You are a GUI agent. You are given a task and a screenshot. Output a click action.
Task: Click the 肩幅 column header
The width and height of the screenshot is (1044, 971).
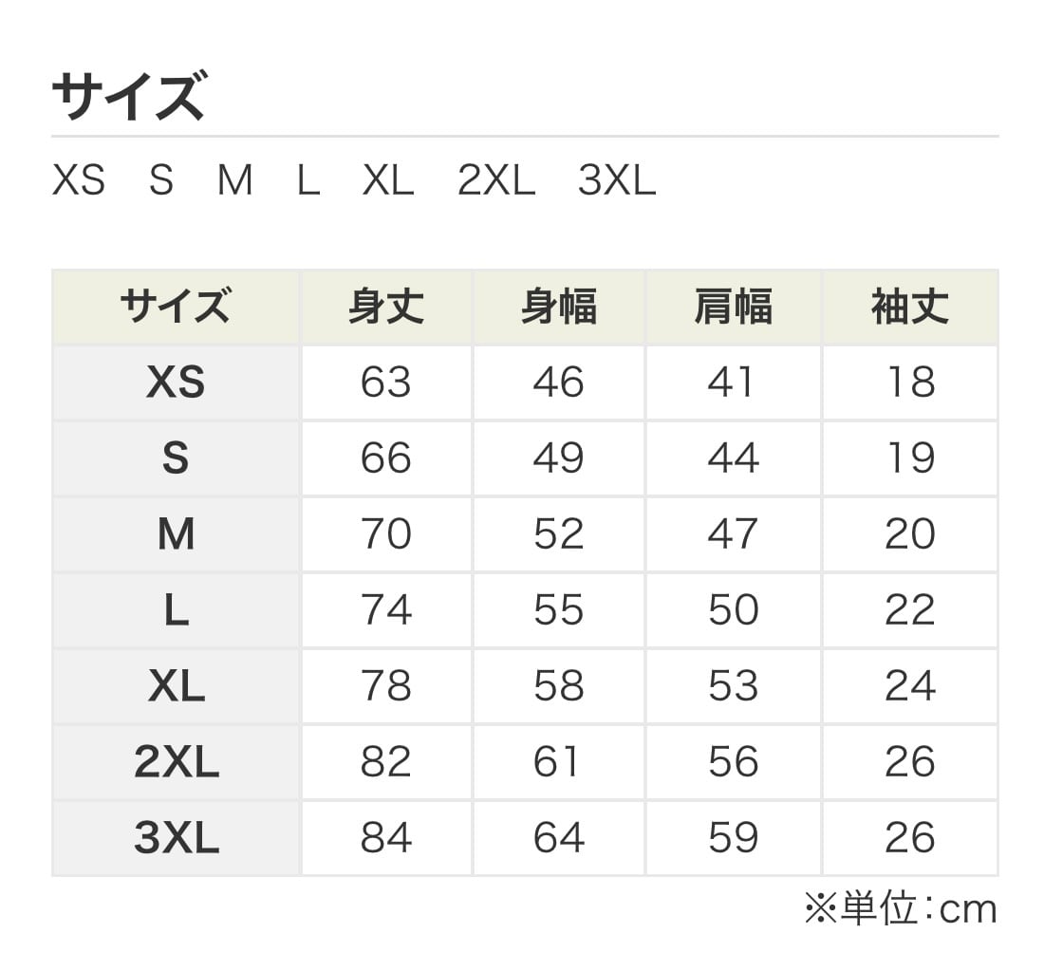733,308
